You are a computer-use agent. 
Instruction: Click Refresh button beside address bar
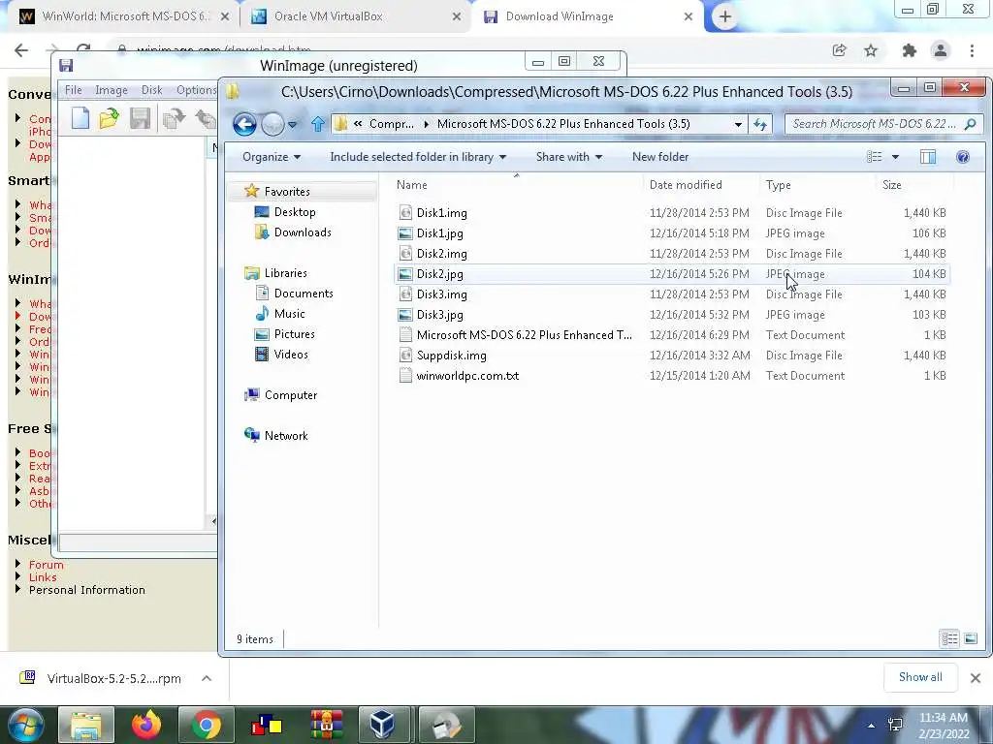point(760,124)
